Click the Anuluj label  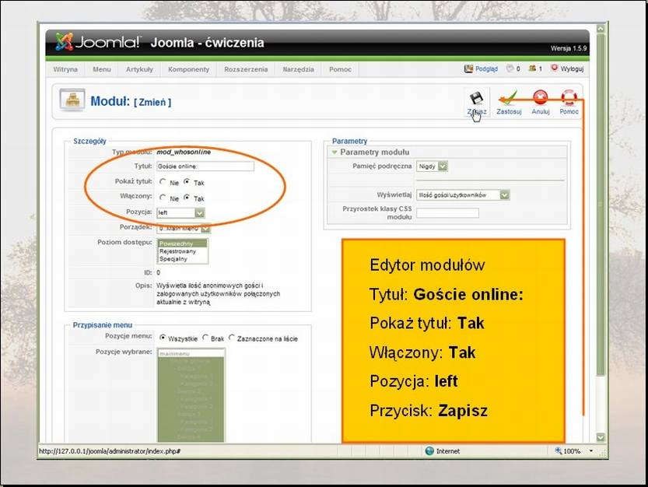[540, 111]
